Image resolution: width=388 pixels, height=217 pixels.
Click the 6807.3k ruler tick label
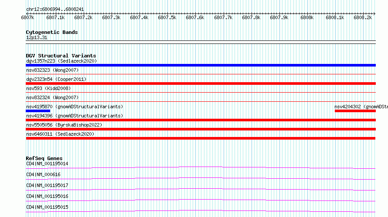pos(111,18)
